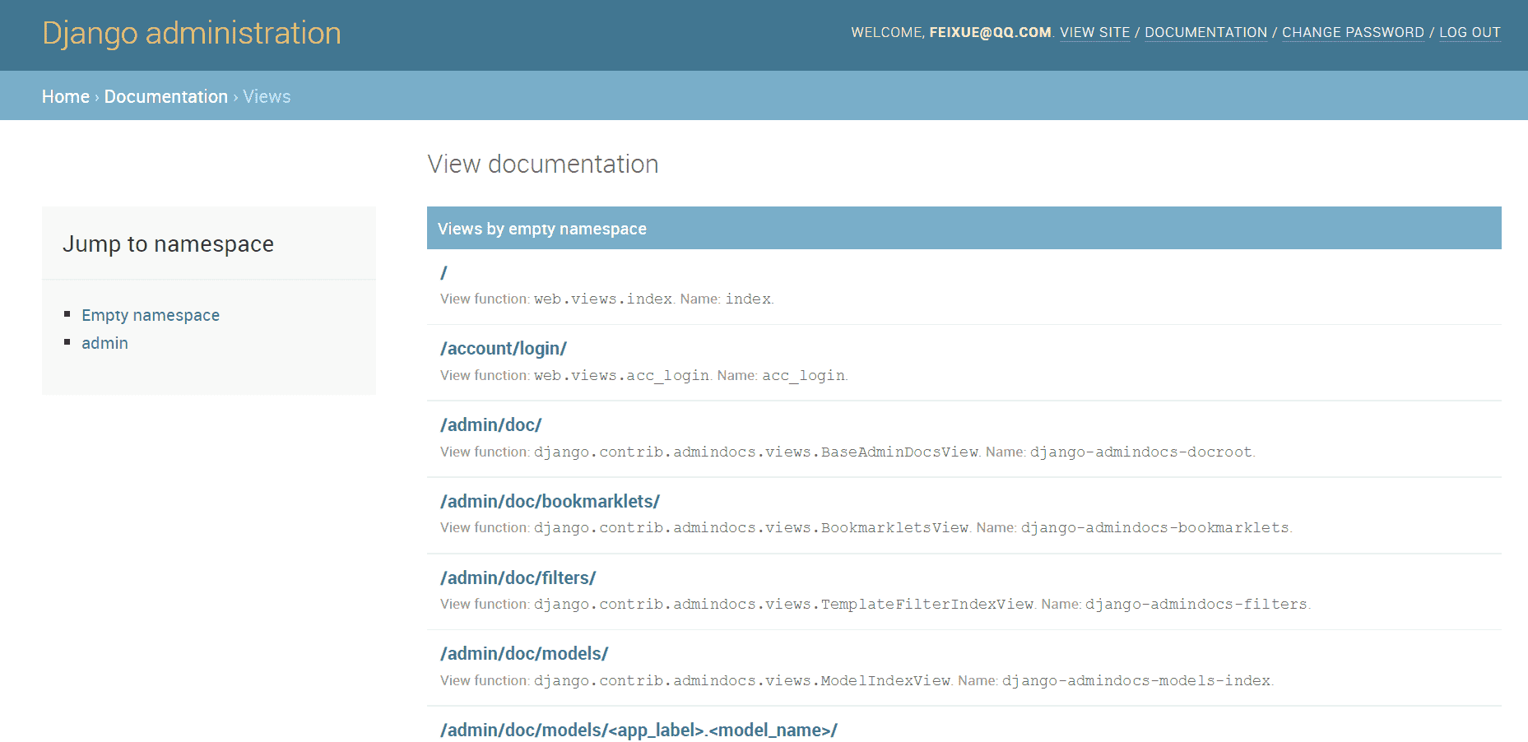The width and height of the screenshot is (1528, 742).
Task: Open /admin/doc/bookmarklets/ view link
Action: tap(550, 501)
